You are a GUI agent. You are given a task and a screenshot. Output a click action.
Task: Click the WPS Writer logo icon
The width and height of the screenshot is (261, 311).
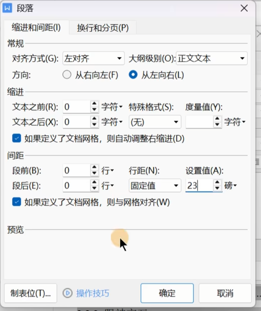(7, 8)
